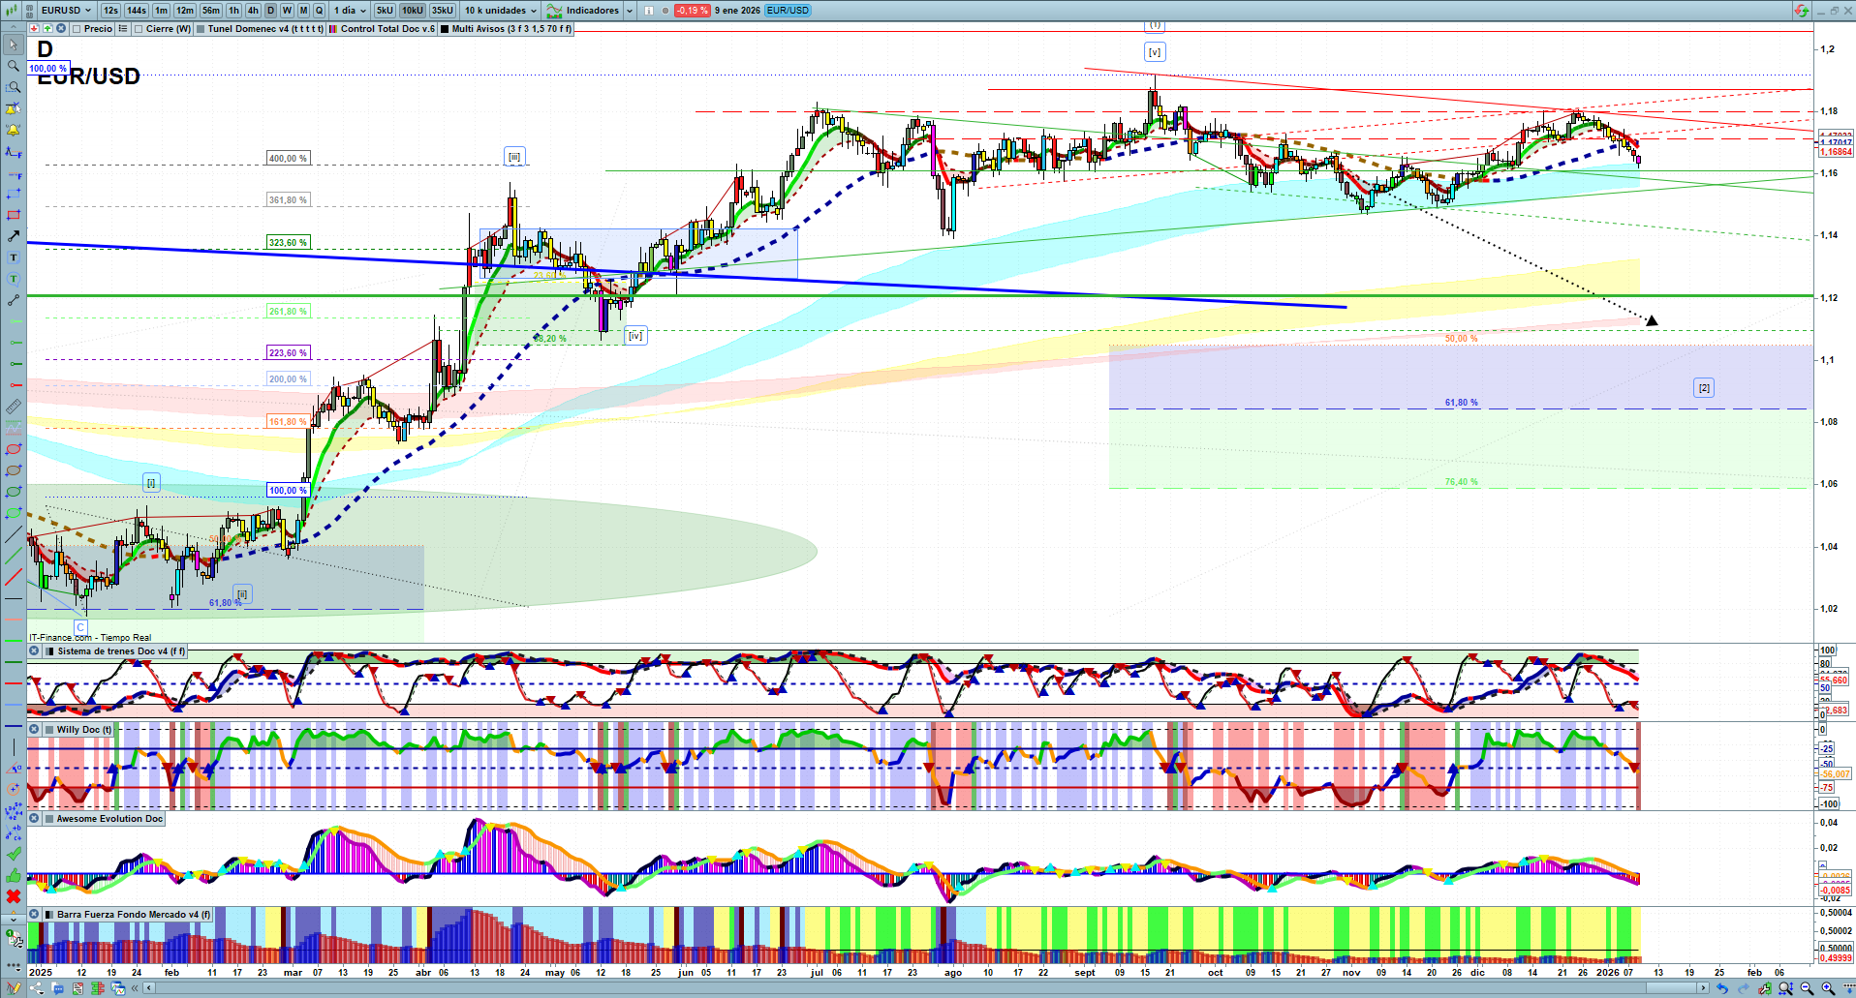Image resolution: width=1856 pixels, height=998 pixels.
Task: Expand the 1 día timeframe dropdown
Action: (x=351, y=11)
